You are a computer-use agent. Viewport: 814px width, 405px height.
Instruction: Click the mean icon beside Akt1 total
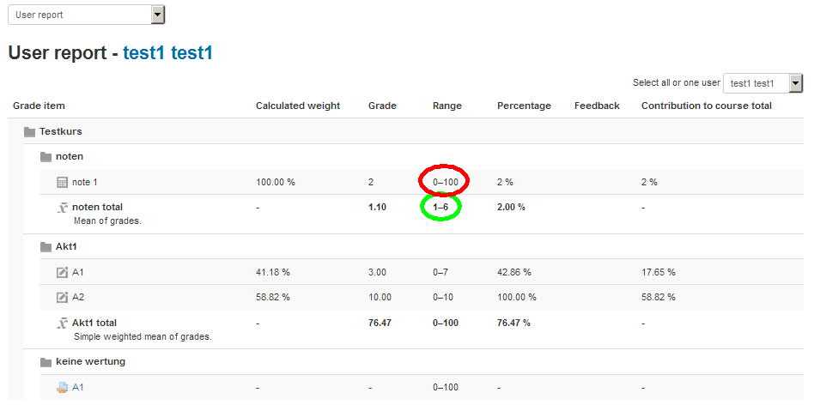point(63,323)
